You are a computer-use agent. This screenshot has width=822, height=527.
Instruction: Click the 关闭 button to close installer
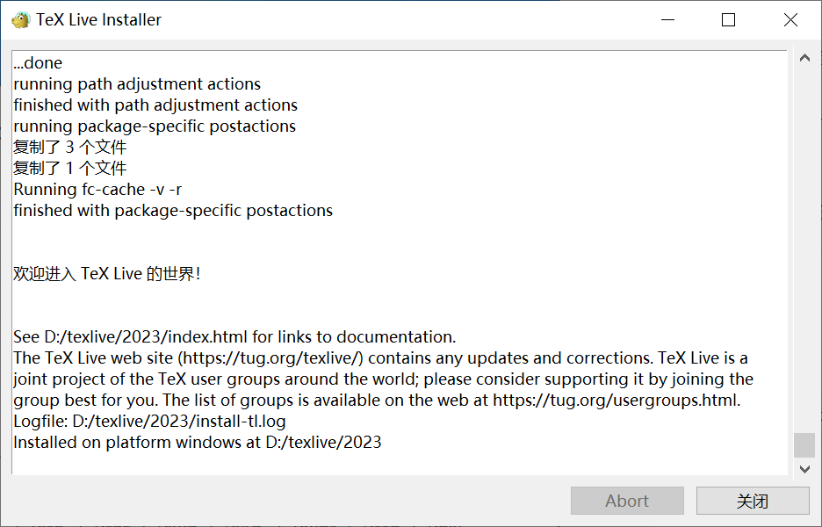point(753,501)
